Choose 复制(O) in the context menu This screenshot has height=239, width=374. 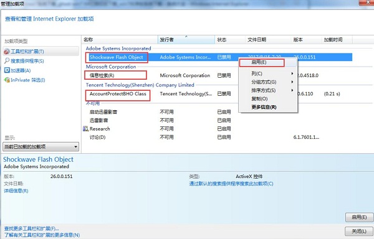tap(267, 99)
